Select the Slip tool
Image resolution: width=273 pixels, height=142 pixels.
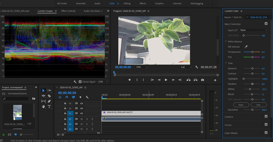point(43,101)
